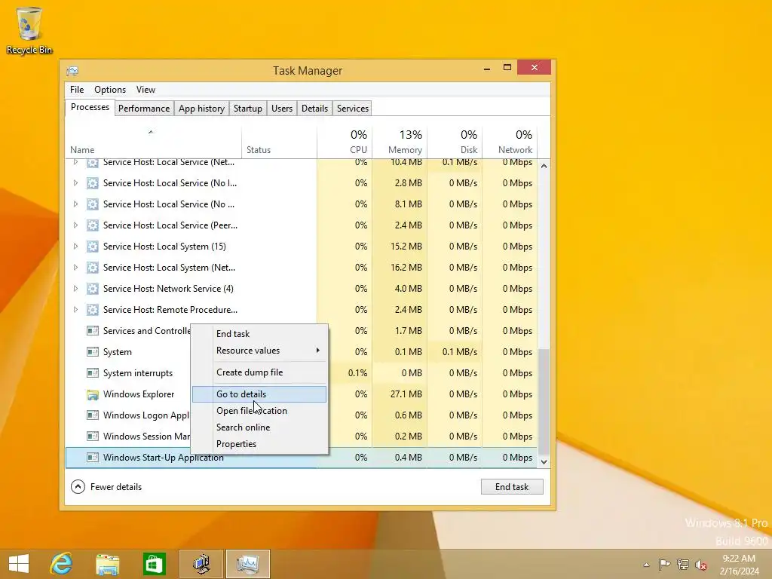Switch to the Performance tab

point(144,109)
